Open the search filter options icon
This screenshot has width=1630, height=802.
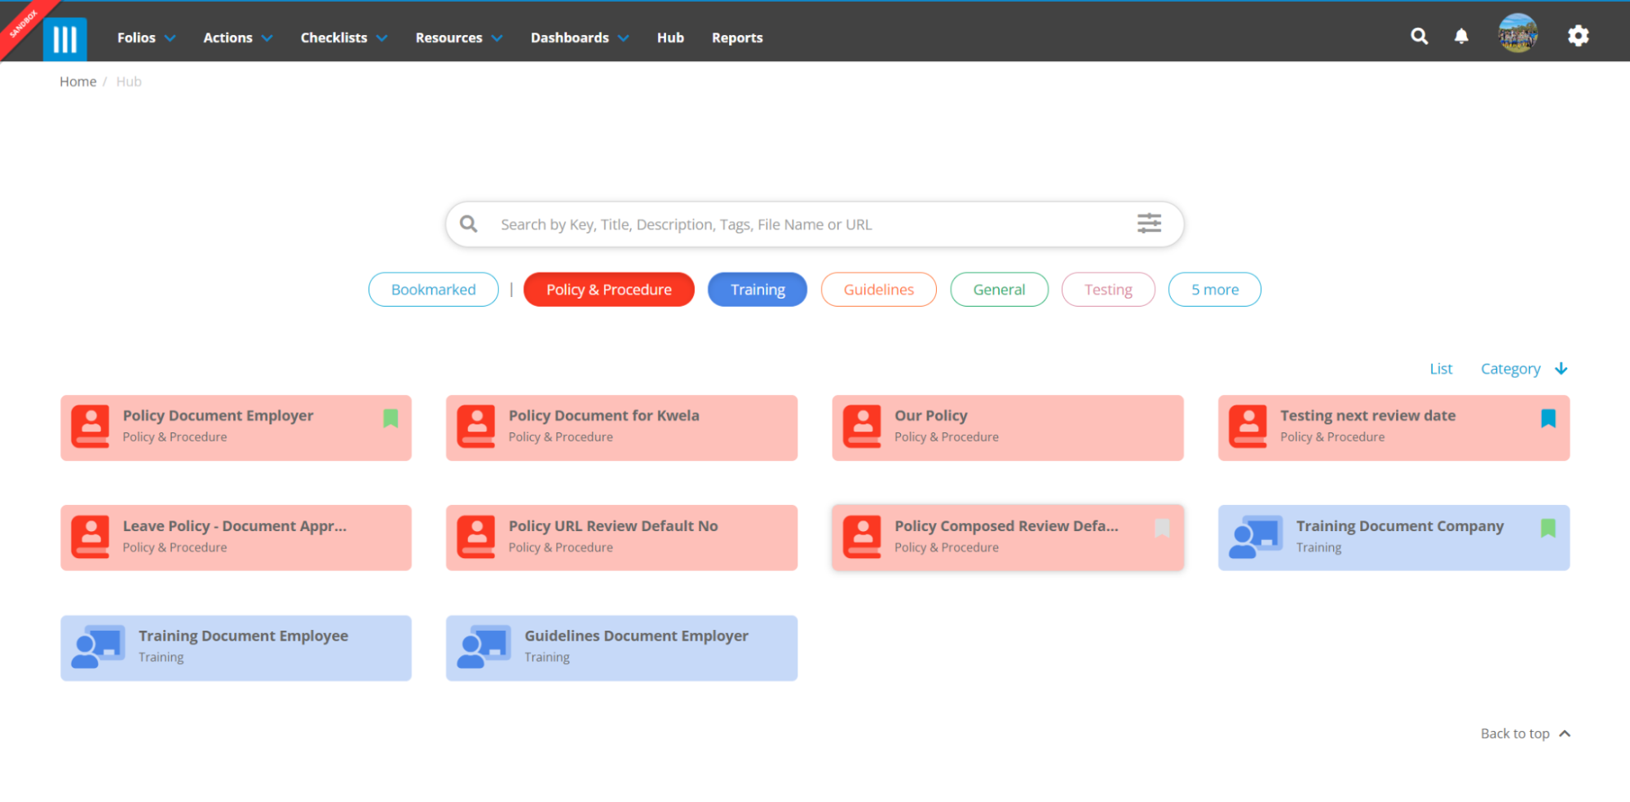(1149, 224)
